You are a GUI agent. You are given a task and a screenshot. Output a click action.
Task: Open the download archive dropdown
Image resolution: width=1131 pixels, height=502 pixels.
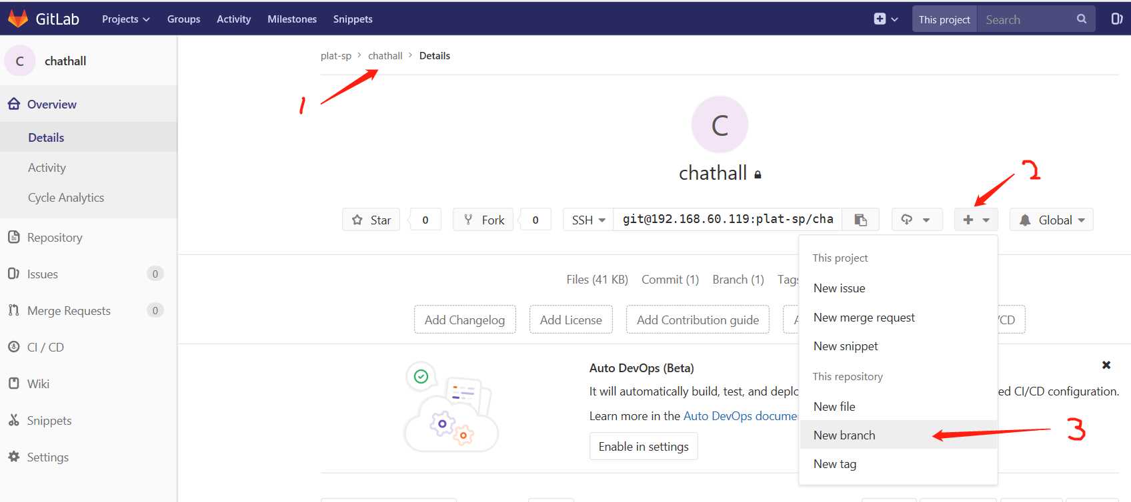tap(917, 220)
